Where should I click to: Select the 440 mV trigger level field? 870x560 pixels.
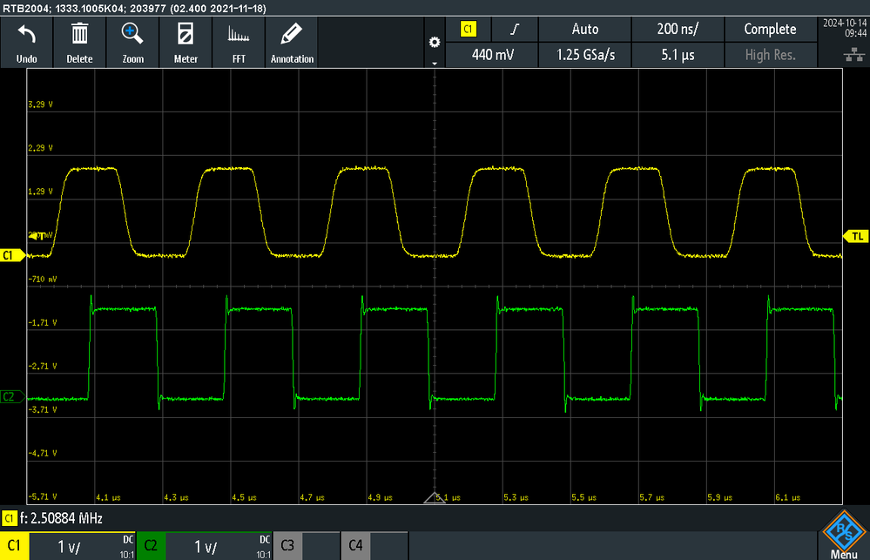pyautogui.click(x=492, y=55)
